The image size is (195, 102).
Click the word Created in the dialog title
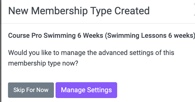point(132,11)
